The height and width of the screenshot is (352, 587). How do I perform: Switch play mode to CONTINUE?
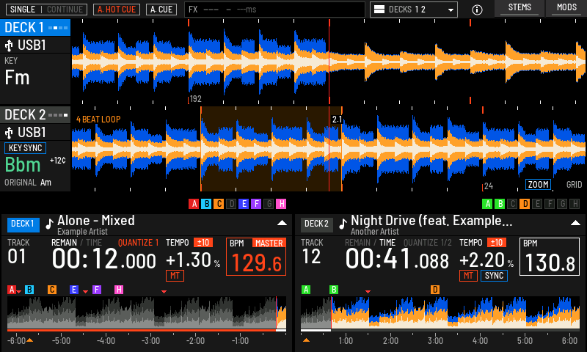tap(65, 10)
